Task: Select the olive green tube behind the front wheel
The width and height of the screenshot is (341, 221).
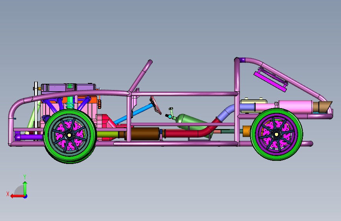Action: [x=108, y=134]
